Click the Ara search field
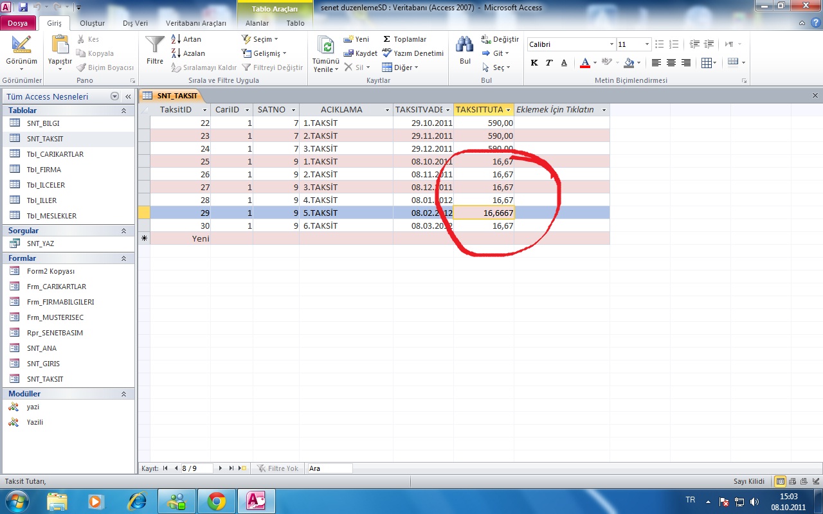 [330, 468]
